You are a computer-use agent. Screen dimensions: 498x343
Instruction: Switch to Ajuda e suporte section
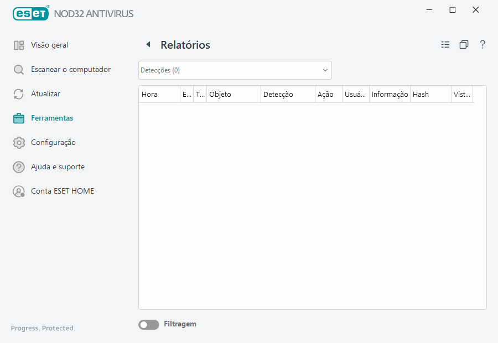point(58,167)
